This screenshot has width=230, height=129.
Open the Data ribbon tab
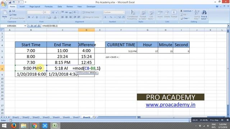coord(60,6)
